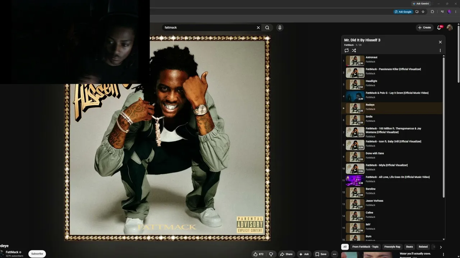Bookmark this page with the star icon
Screen dimensions: 460x258
423,12
